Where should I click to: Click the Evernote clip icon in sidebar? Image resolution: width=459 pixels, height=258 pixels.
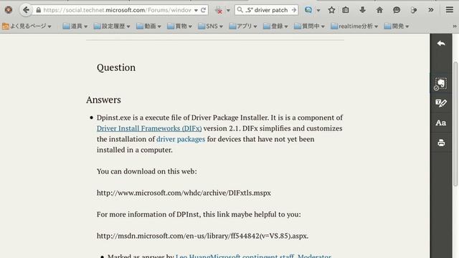point(440,84)
